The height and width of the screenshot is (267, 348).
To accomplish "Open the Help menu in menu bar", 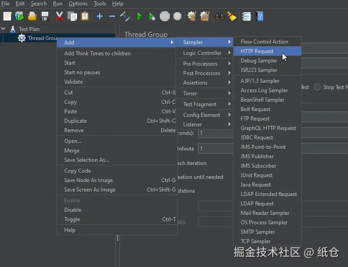I will [118, 4].
